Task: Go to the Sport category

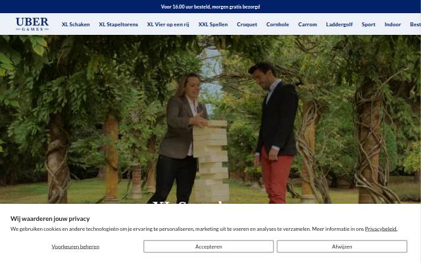Action: point(368,24)
